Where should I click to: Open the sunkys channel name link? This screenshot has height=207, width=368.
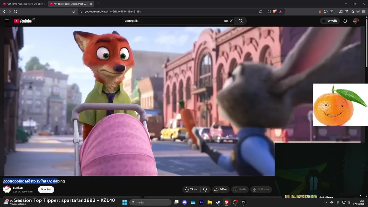tap(18, 188)
